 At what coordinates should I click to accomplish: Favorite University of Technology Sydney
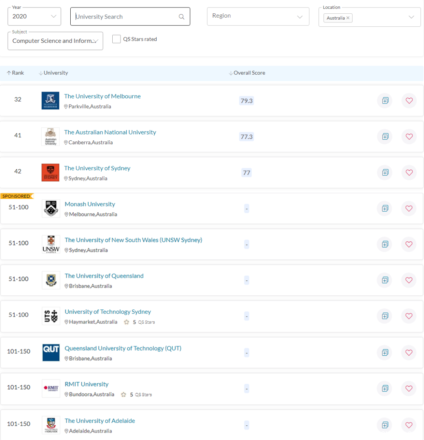click(409, 316)
